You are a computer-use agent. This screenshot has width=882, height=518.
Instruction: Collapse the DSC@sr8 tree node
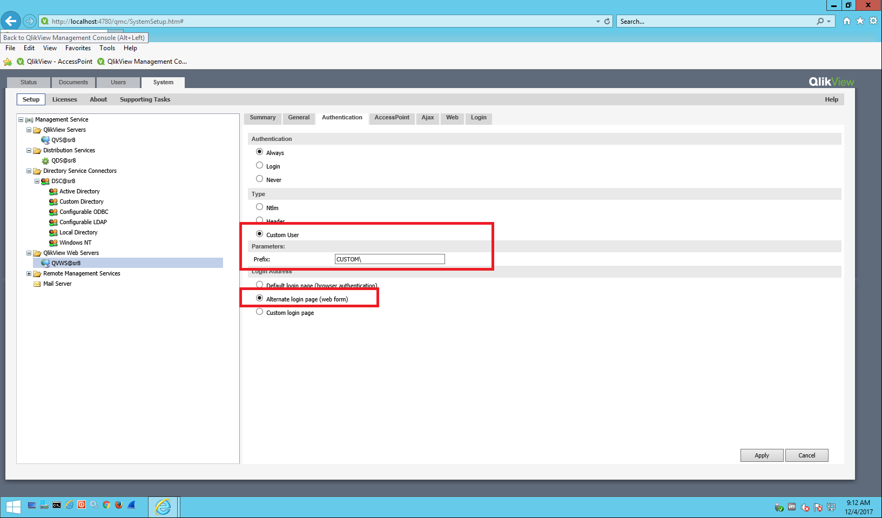[37, 181]
